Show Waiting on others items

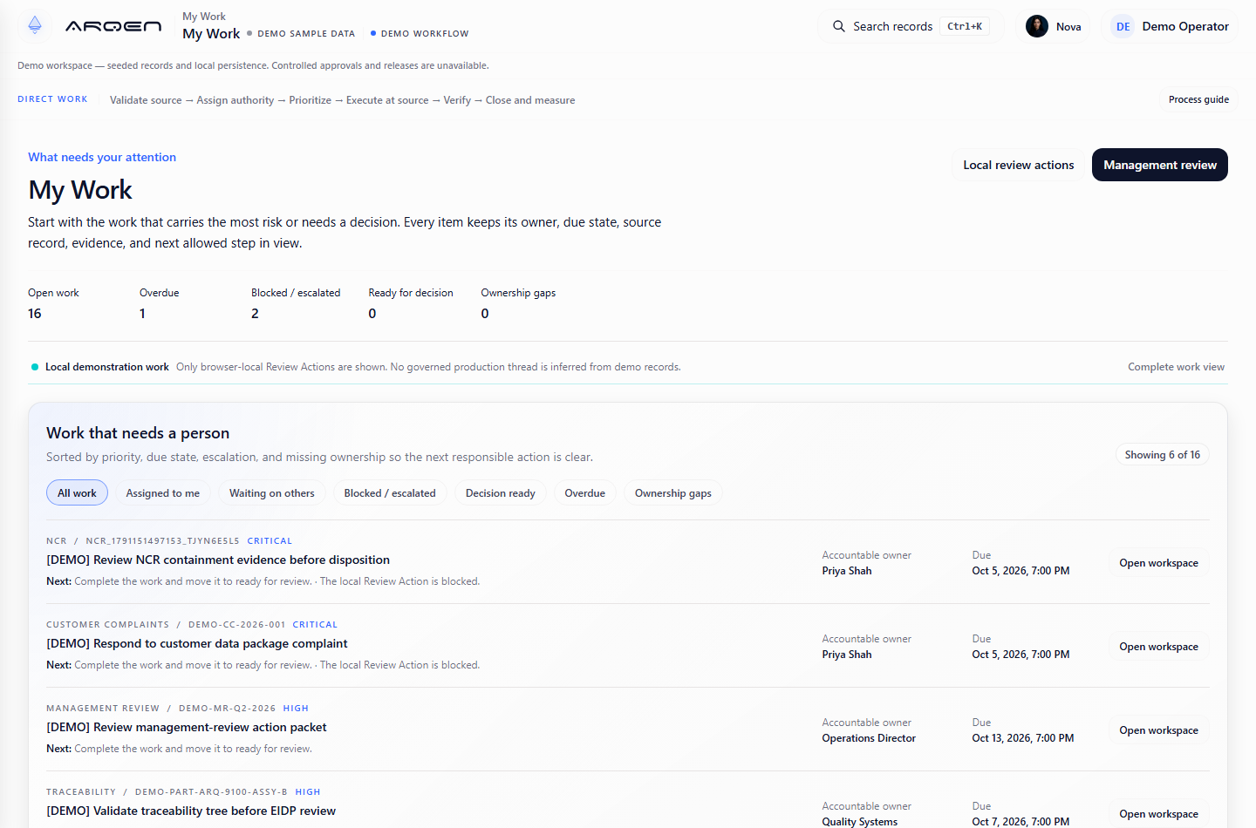(272, 493)
